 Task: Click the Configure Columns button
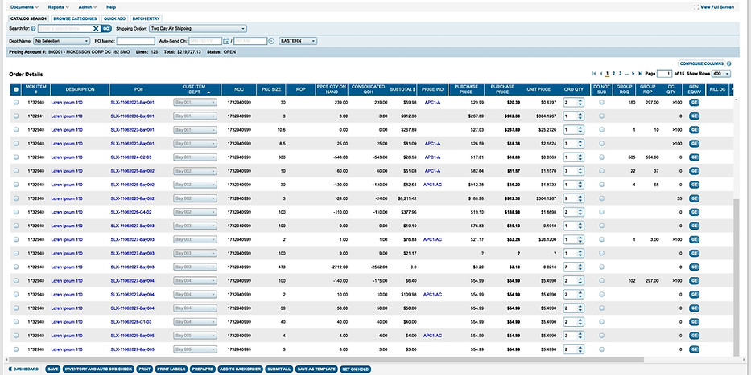tap(702, 63)
